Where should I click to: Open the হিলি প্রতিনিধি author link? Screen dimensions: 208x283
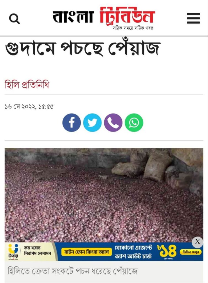[x=27, y=85]
